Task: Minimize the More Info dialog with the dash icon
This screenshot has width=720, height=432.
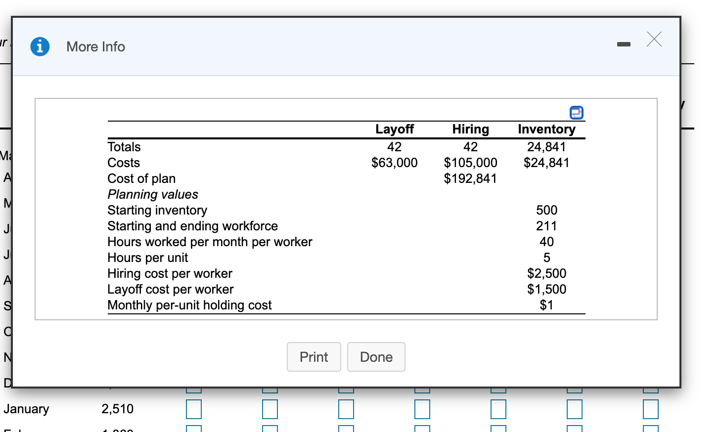Action: click(624, 43)
